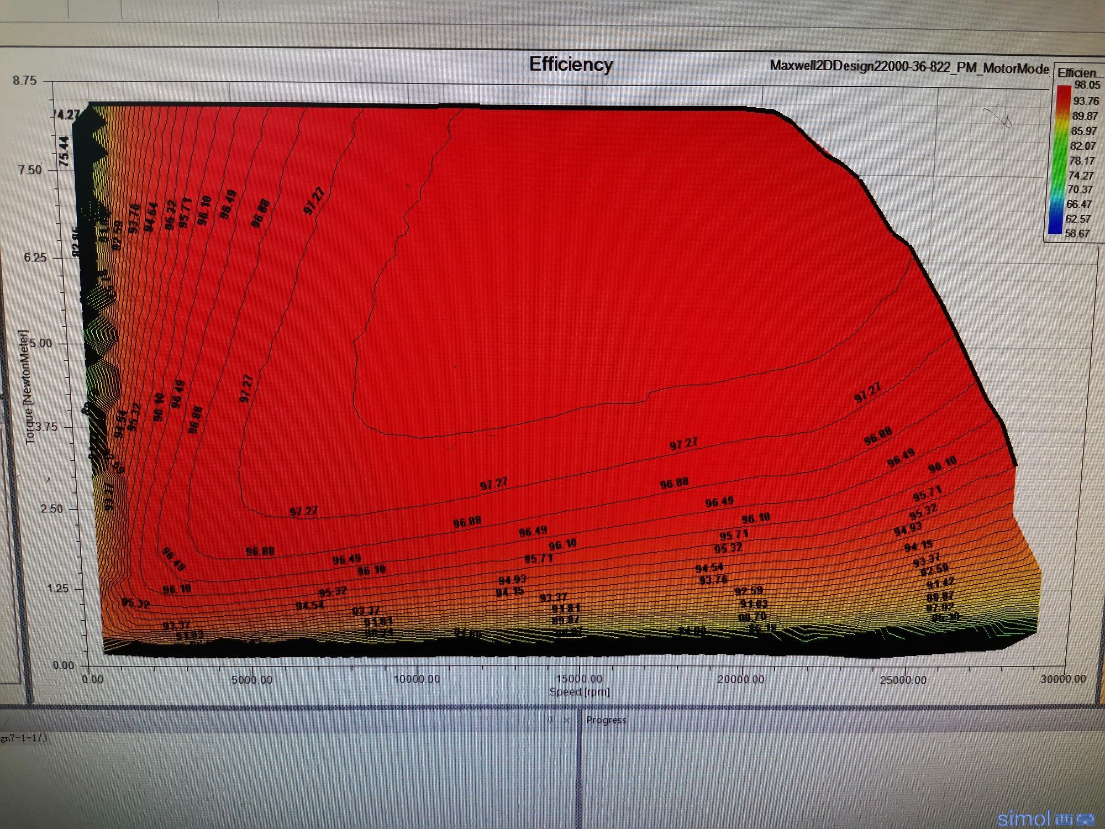
Task: Click the 7.50 torque axis tick
Action: 30,170
